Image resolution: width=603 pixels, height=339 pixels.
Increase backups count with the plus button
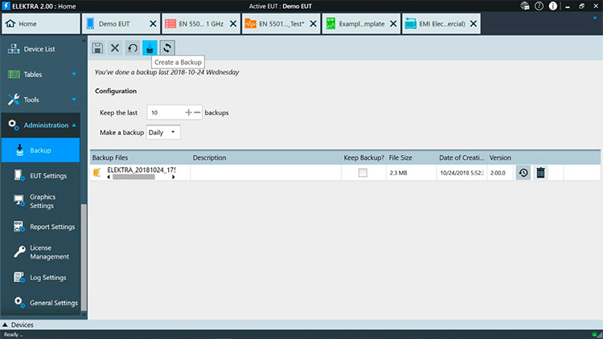189,113
